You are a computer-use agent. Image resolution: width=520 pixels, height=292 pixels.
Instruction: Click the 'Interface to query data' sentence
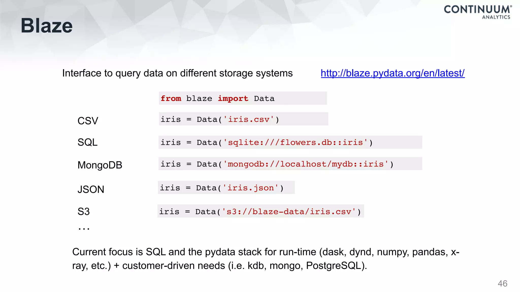177,73
